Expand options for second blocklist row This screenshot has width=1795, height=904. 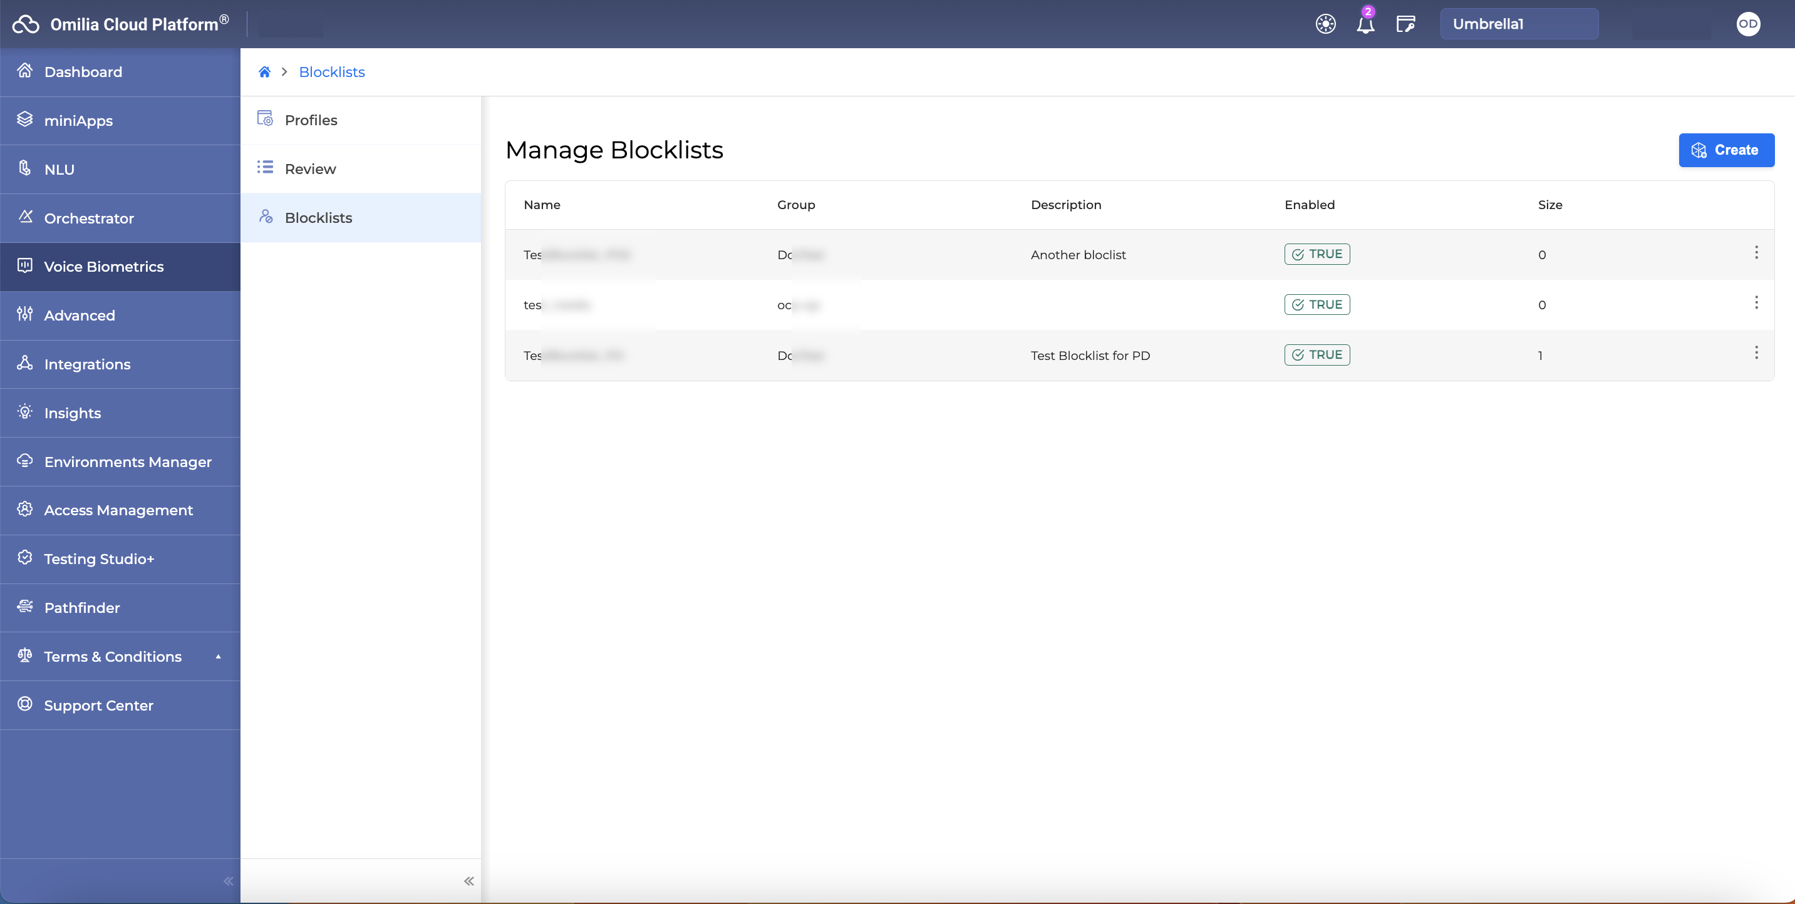click(1756, 302)
